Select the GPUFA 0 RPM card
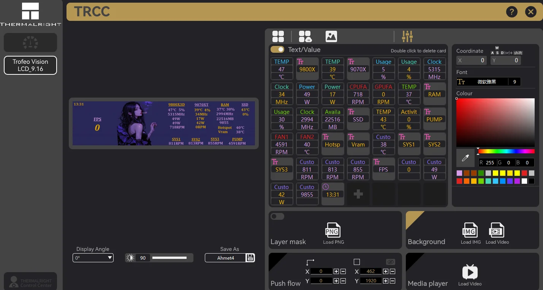543x290 pixels. 383,94
